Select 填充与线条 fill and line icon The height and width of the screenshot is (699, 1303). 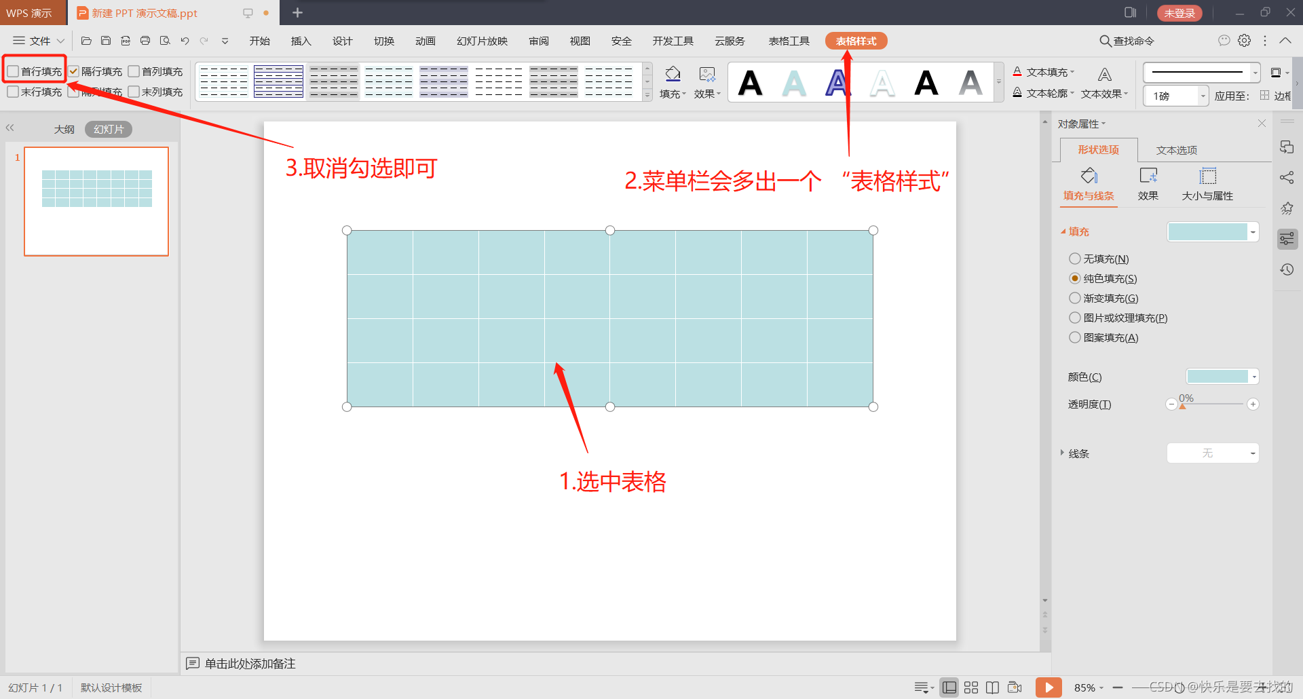click(x=1089, y=184)
